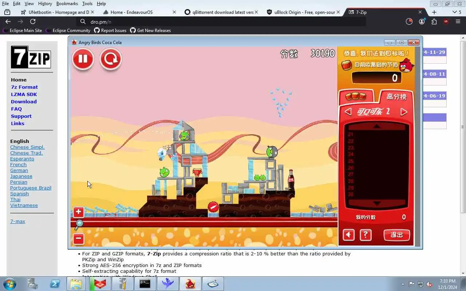The width and height of the screenshot is (466, 291).
Task: Open the browser account icon
Action: (x=422, y=22)
